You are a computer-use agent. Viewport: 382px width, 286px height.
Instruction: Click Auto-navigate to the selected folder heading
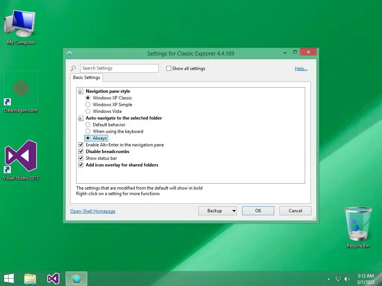(124, 118)
